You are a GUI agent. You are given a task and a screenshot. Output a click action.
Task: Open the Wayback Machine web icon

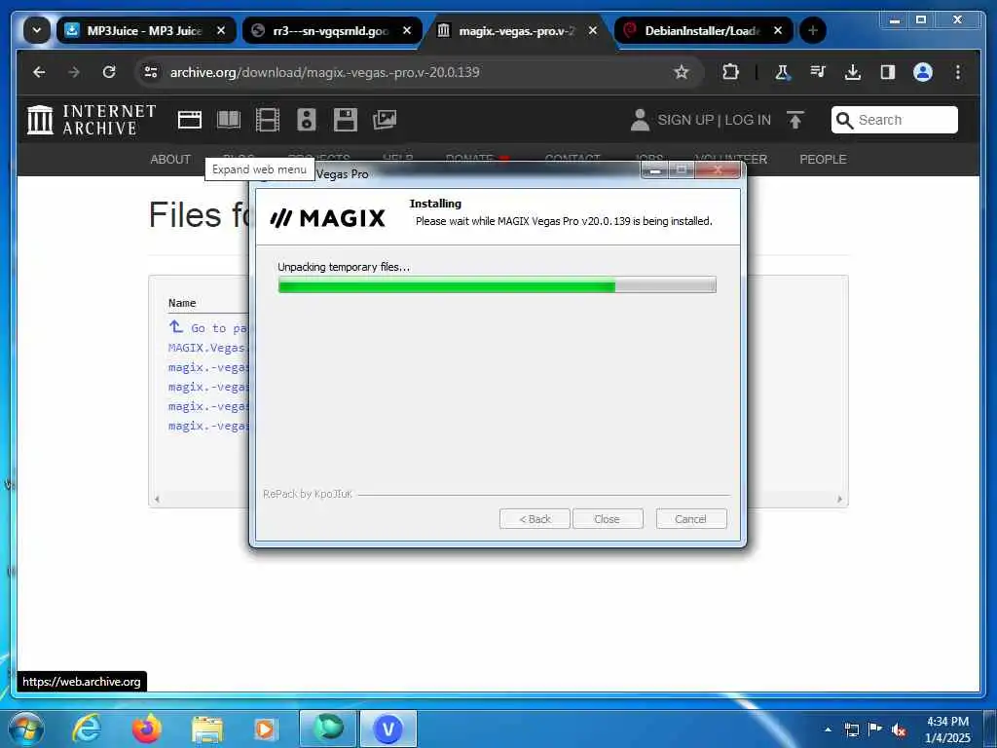(x=190, y=120)
